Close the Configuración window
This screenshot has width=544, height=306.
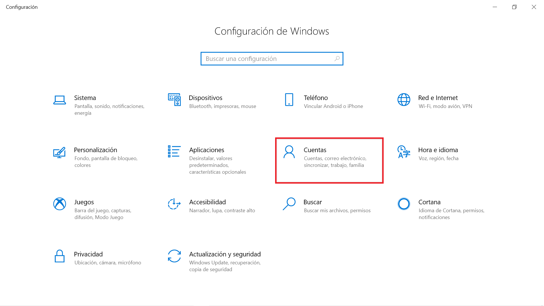534,7
